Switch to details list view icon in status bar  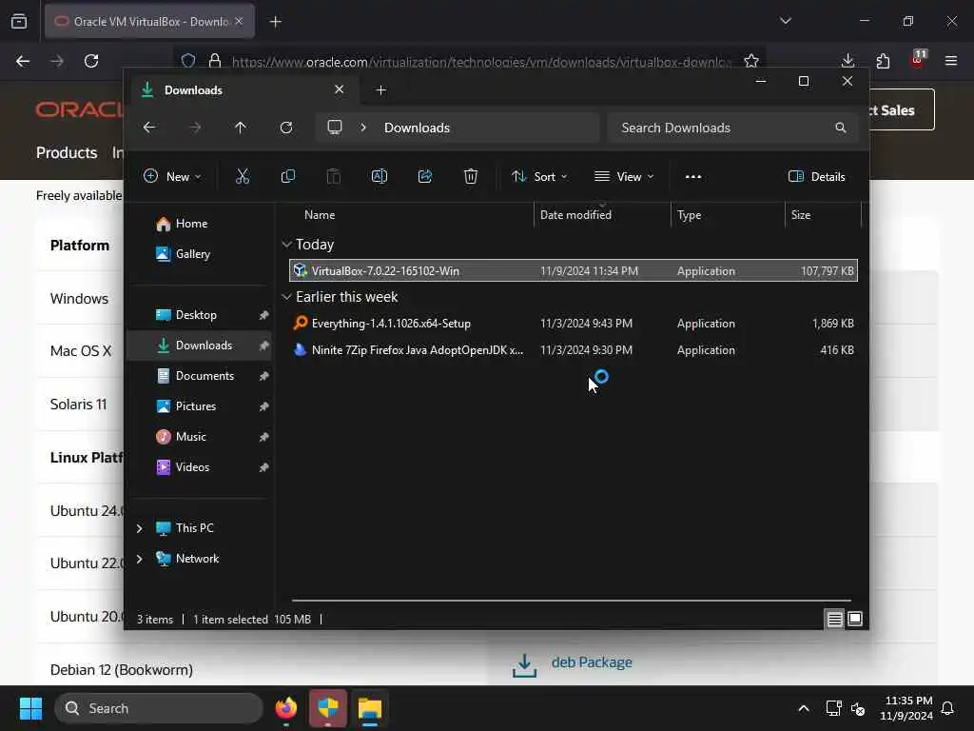click(834, 619)
